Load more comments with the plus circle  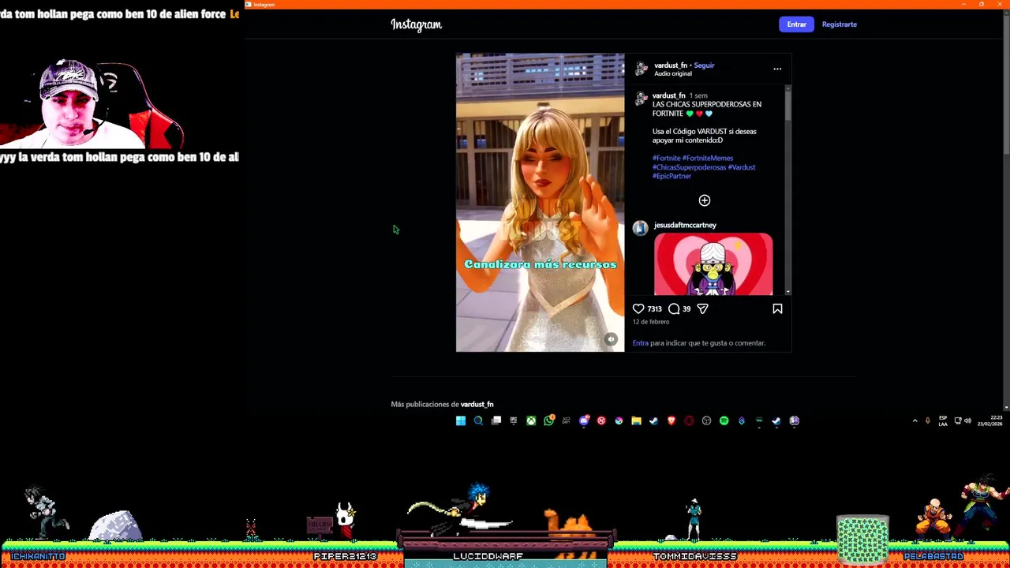[x=705, y=200]
